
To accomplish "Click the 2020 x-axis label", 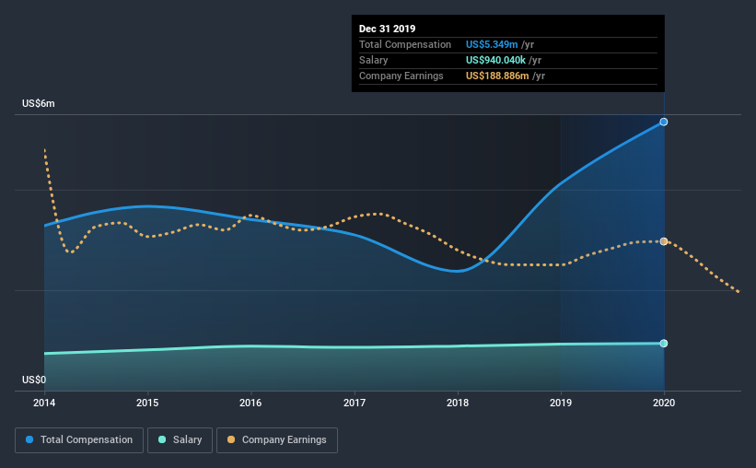I will (664, 403).
